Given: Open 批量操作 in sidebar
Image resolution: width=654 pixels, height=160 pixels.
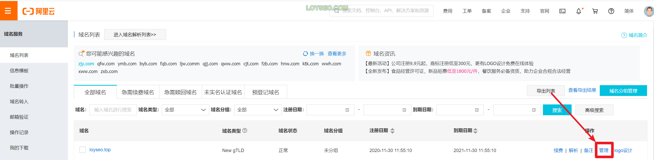Looking at the screenshot, I should coord(34,86).
